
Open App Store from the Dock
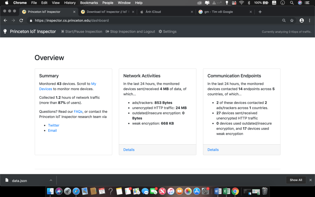[x=197, y=191]
